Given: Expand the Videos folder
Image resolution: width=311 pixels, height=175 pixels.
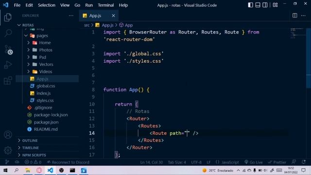Looking at the screenshot, I should (x=47, y=71).
